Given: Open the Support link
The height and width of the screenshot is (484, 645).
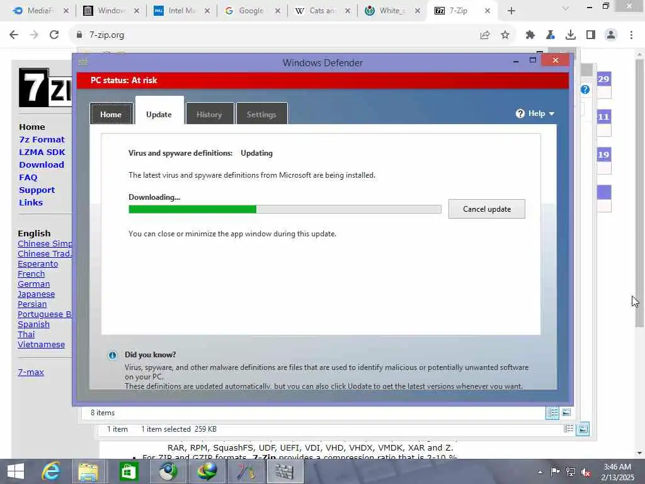Looking at the screenshot, I should click(x=37, y=190).
